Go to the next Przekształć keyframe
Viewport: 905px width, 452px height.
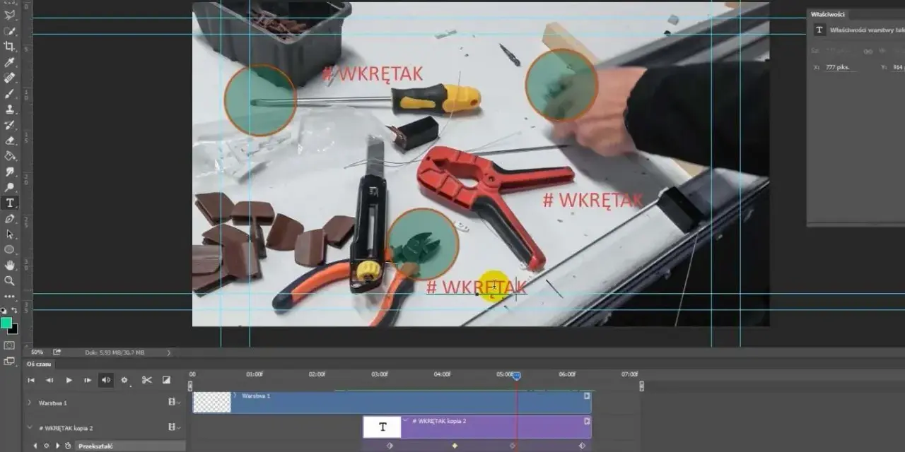point(57,446)
